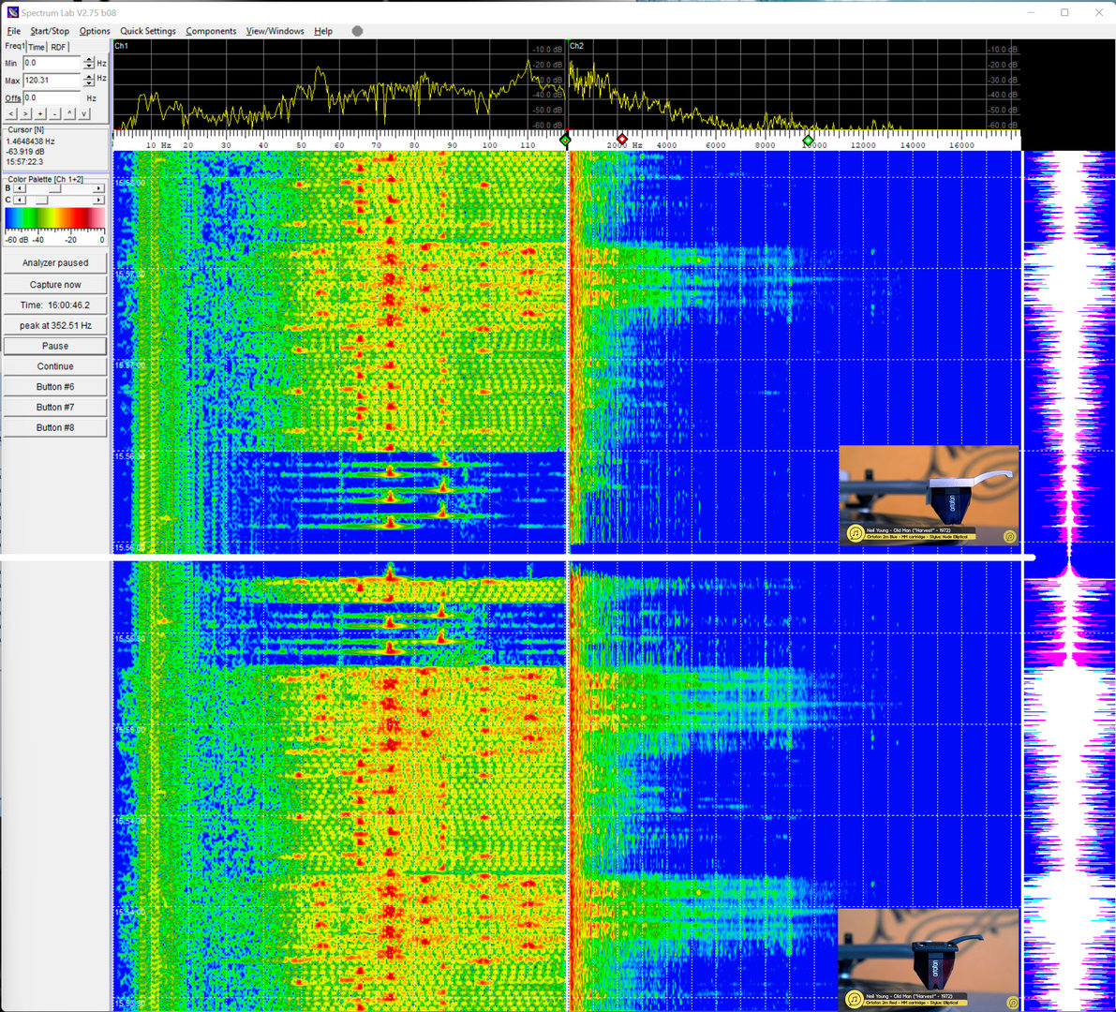Click the Ch2 spectrum graph label
This screenshot has height=1012, width=1116.
click(576, 46)
